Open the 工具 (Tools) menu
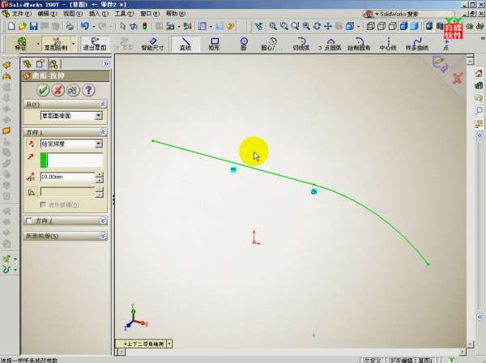 [122, 14]
